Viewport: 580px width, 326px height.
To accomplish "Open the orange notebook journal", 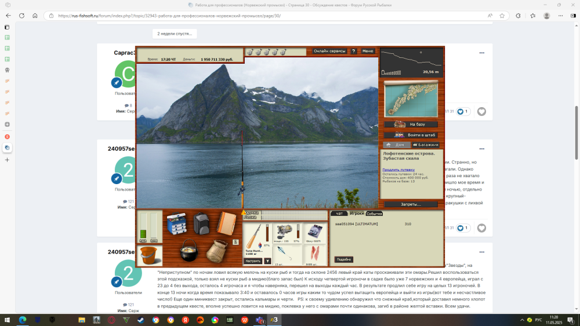I will (225, 223).
